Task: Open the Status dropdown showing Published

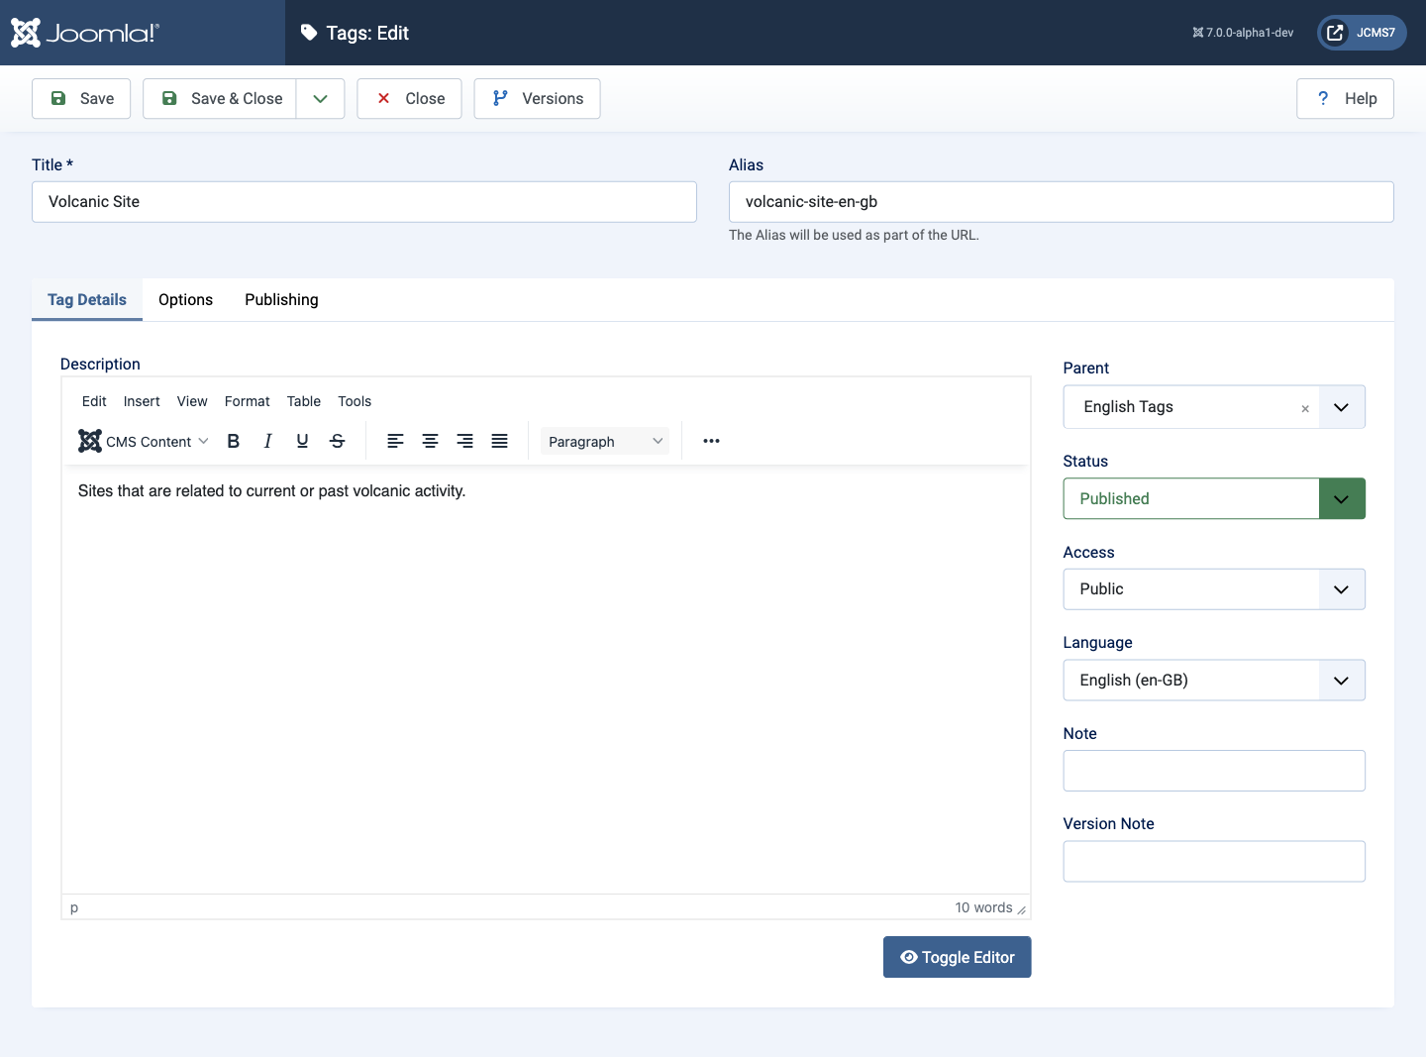Action: [x=1214, y=498]
